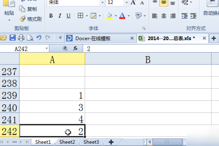Apply red font color
The height and width of the screenshot is (146, 219).
point(122,16)
